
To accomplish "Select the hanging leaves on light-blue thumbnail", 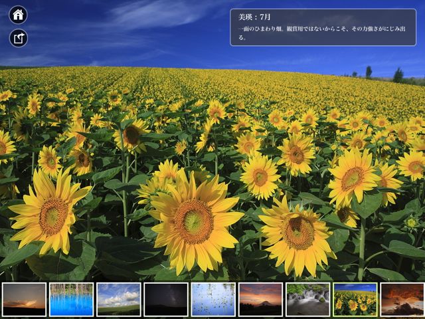I will pos(213,300).
